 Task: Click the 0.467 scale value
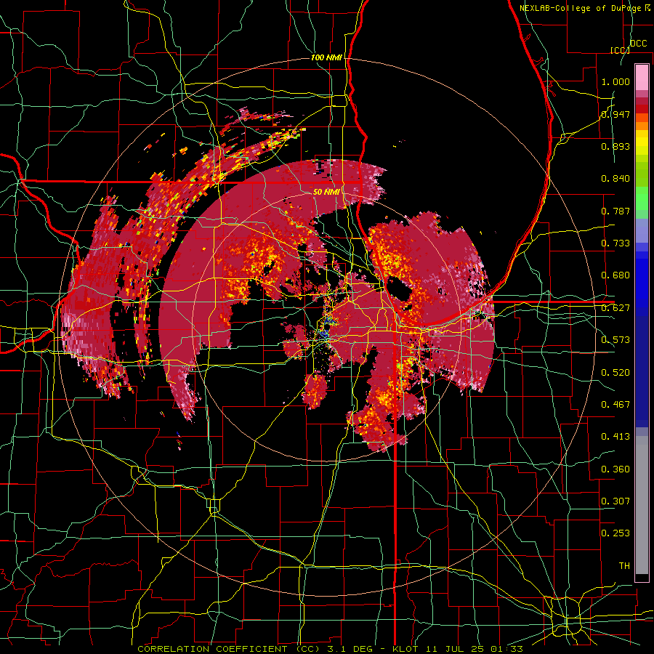(x=615, y=404)
